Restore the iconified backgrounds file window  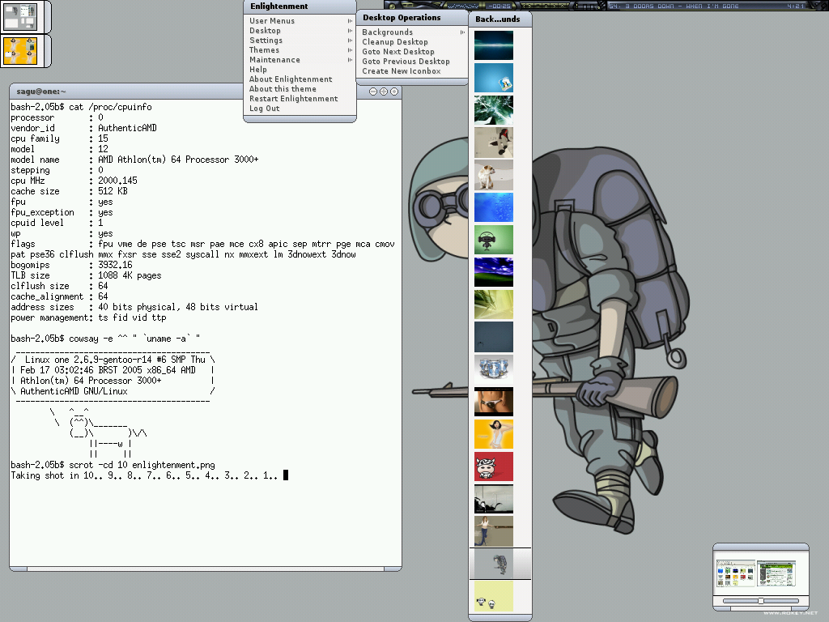[x=735, y=574]
